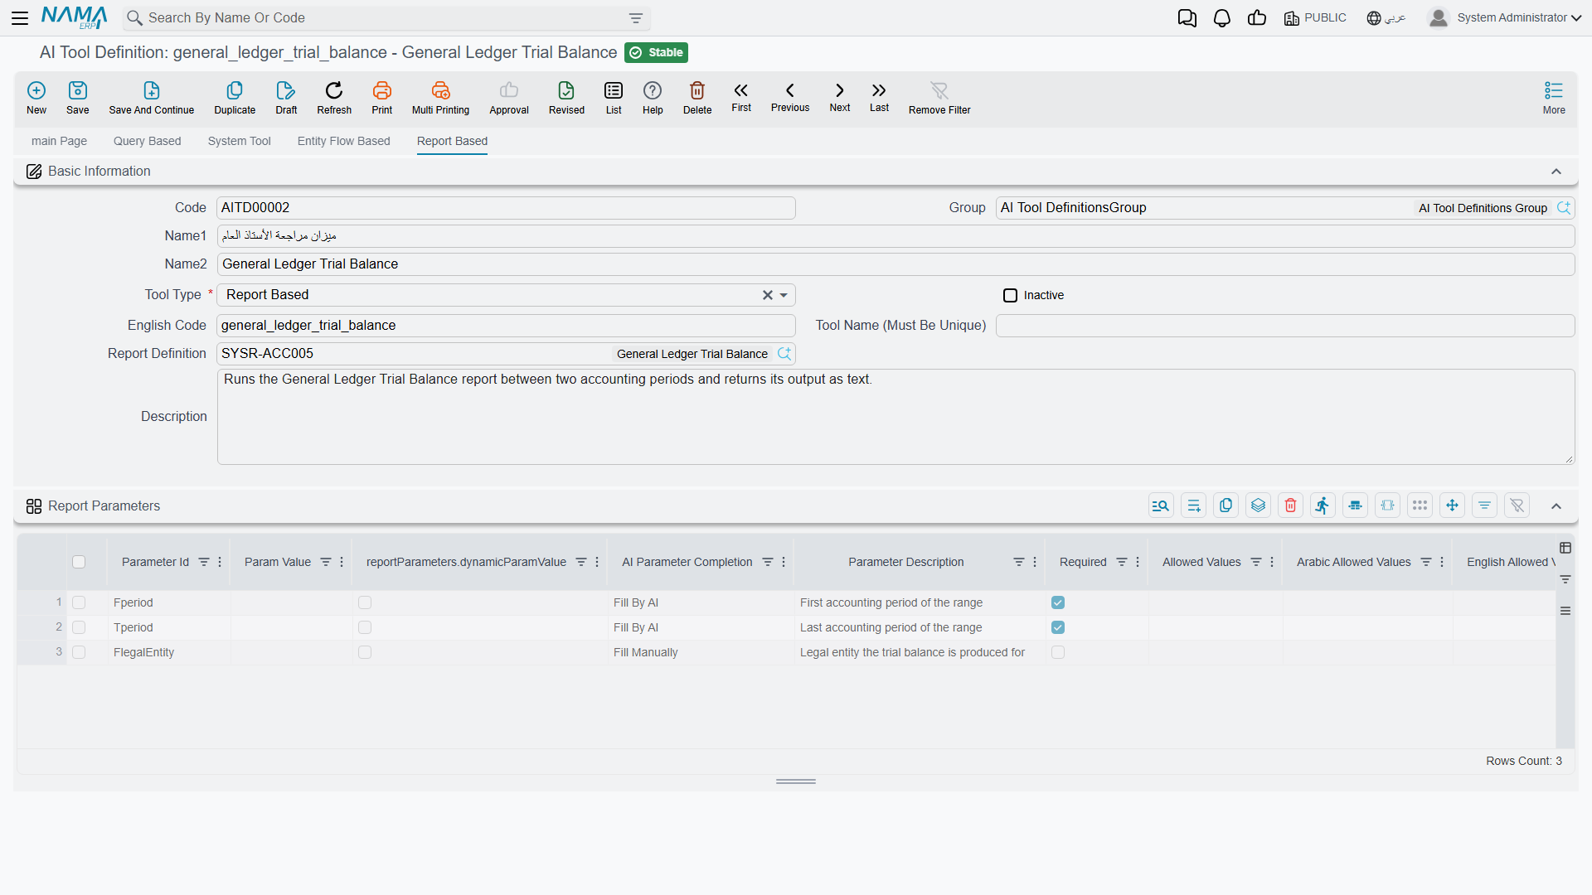1592x895 pixels.
Task: Switch to Entity Flow Based tab
Action: coord(343,141)
